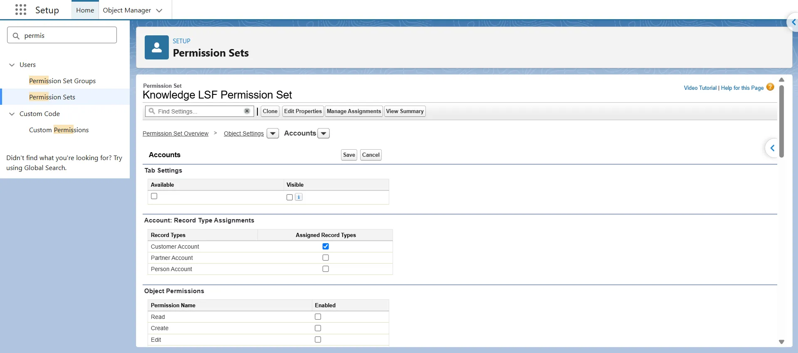Viewport: 798px width, 353px height.
Task: Enable the Edit object permission
Action: [x=318, y=340]
